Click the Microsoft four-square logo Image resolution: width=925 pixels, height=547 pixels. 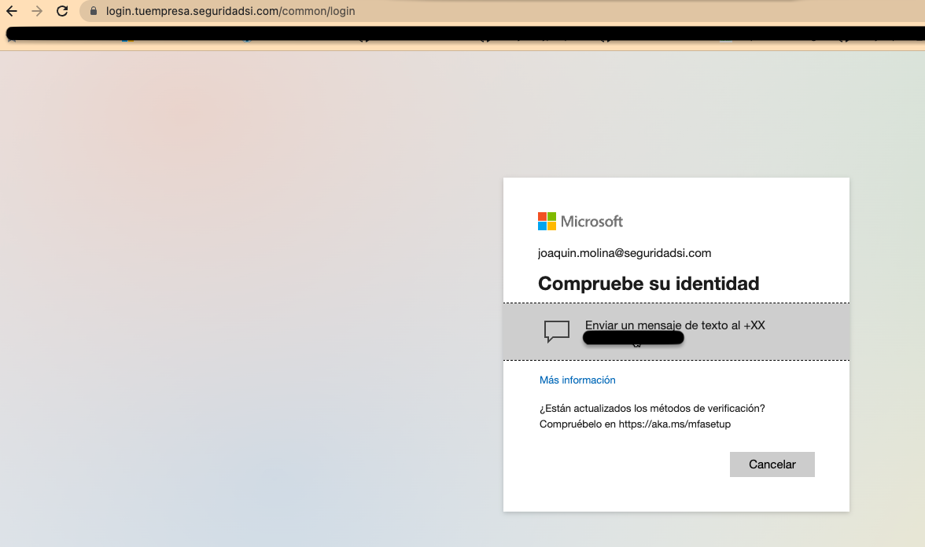pyautogui.click(x=547, y=221)
